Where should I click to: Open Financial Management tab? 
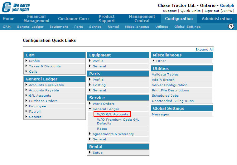coord(36,18)
